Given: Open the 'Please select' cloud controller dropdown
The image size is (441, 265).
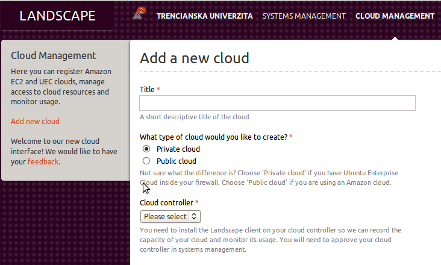Looking at the screenshot, I should tap(170, 216).
